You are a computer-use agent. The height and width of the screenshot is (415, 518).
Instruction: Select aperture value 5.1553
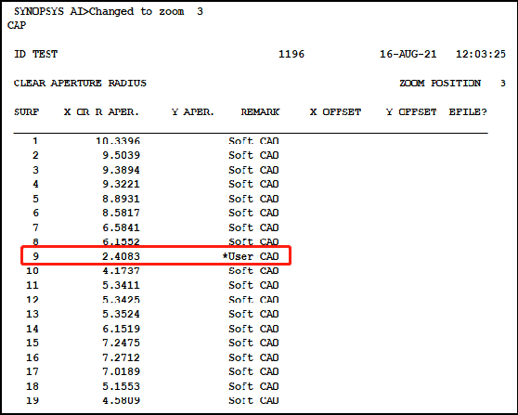[x=121, y=386]
